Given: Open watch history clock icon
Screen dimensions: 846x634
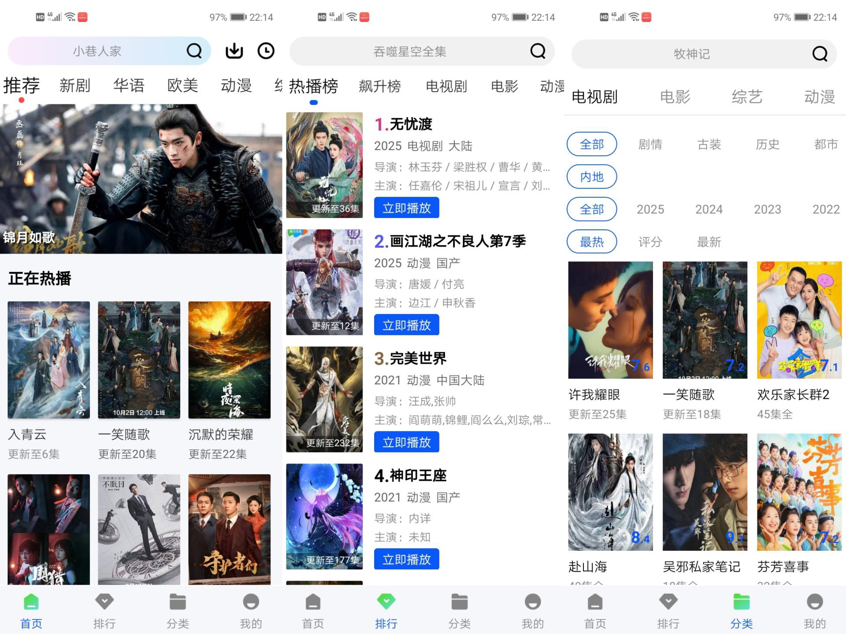Looking at the screenshot, I should click(x=266, y=51).
